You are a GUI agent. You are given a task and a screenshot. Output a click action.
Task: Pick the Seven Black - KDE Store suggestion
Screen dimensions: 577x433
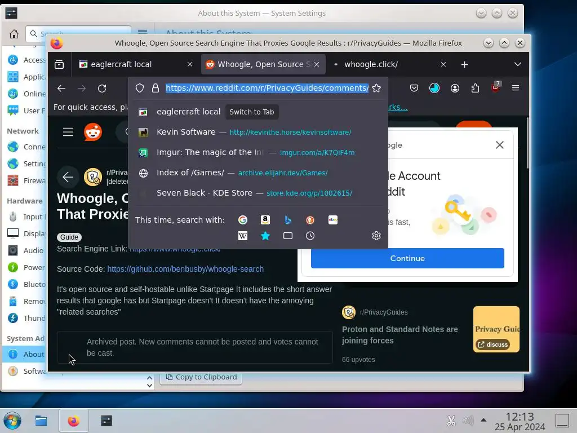[x=258, y=193]
